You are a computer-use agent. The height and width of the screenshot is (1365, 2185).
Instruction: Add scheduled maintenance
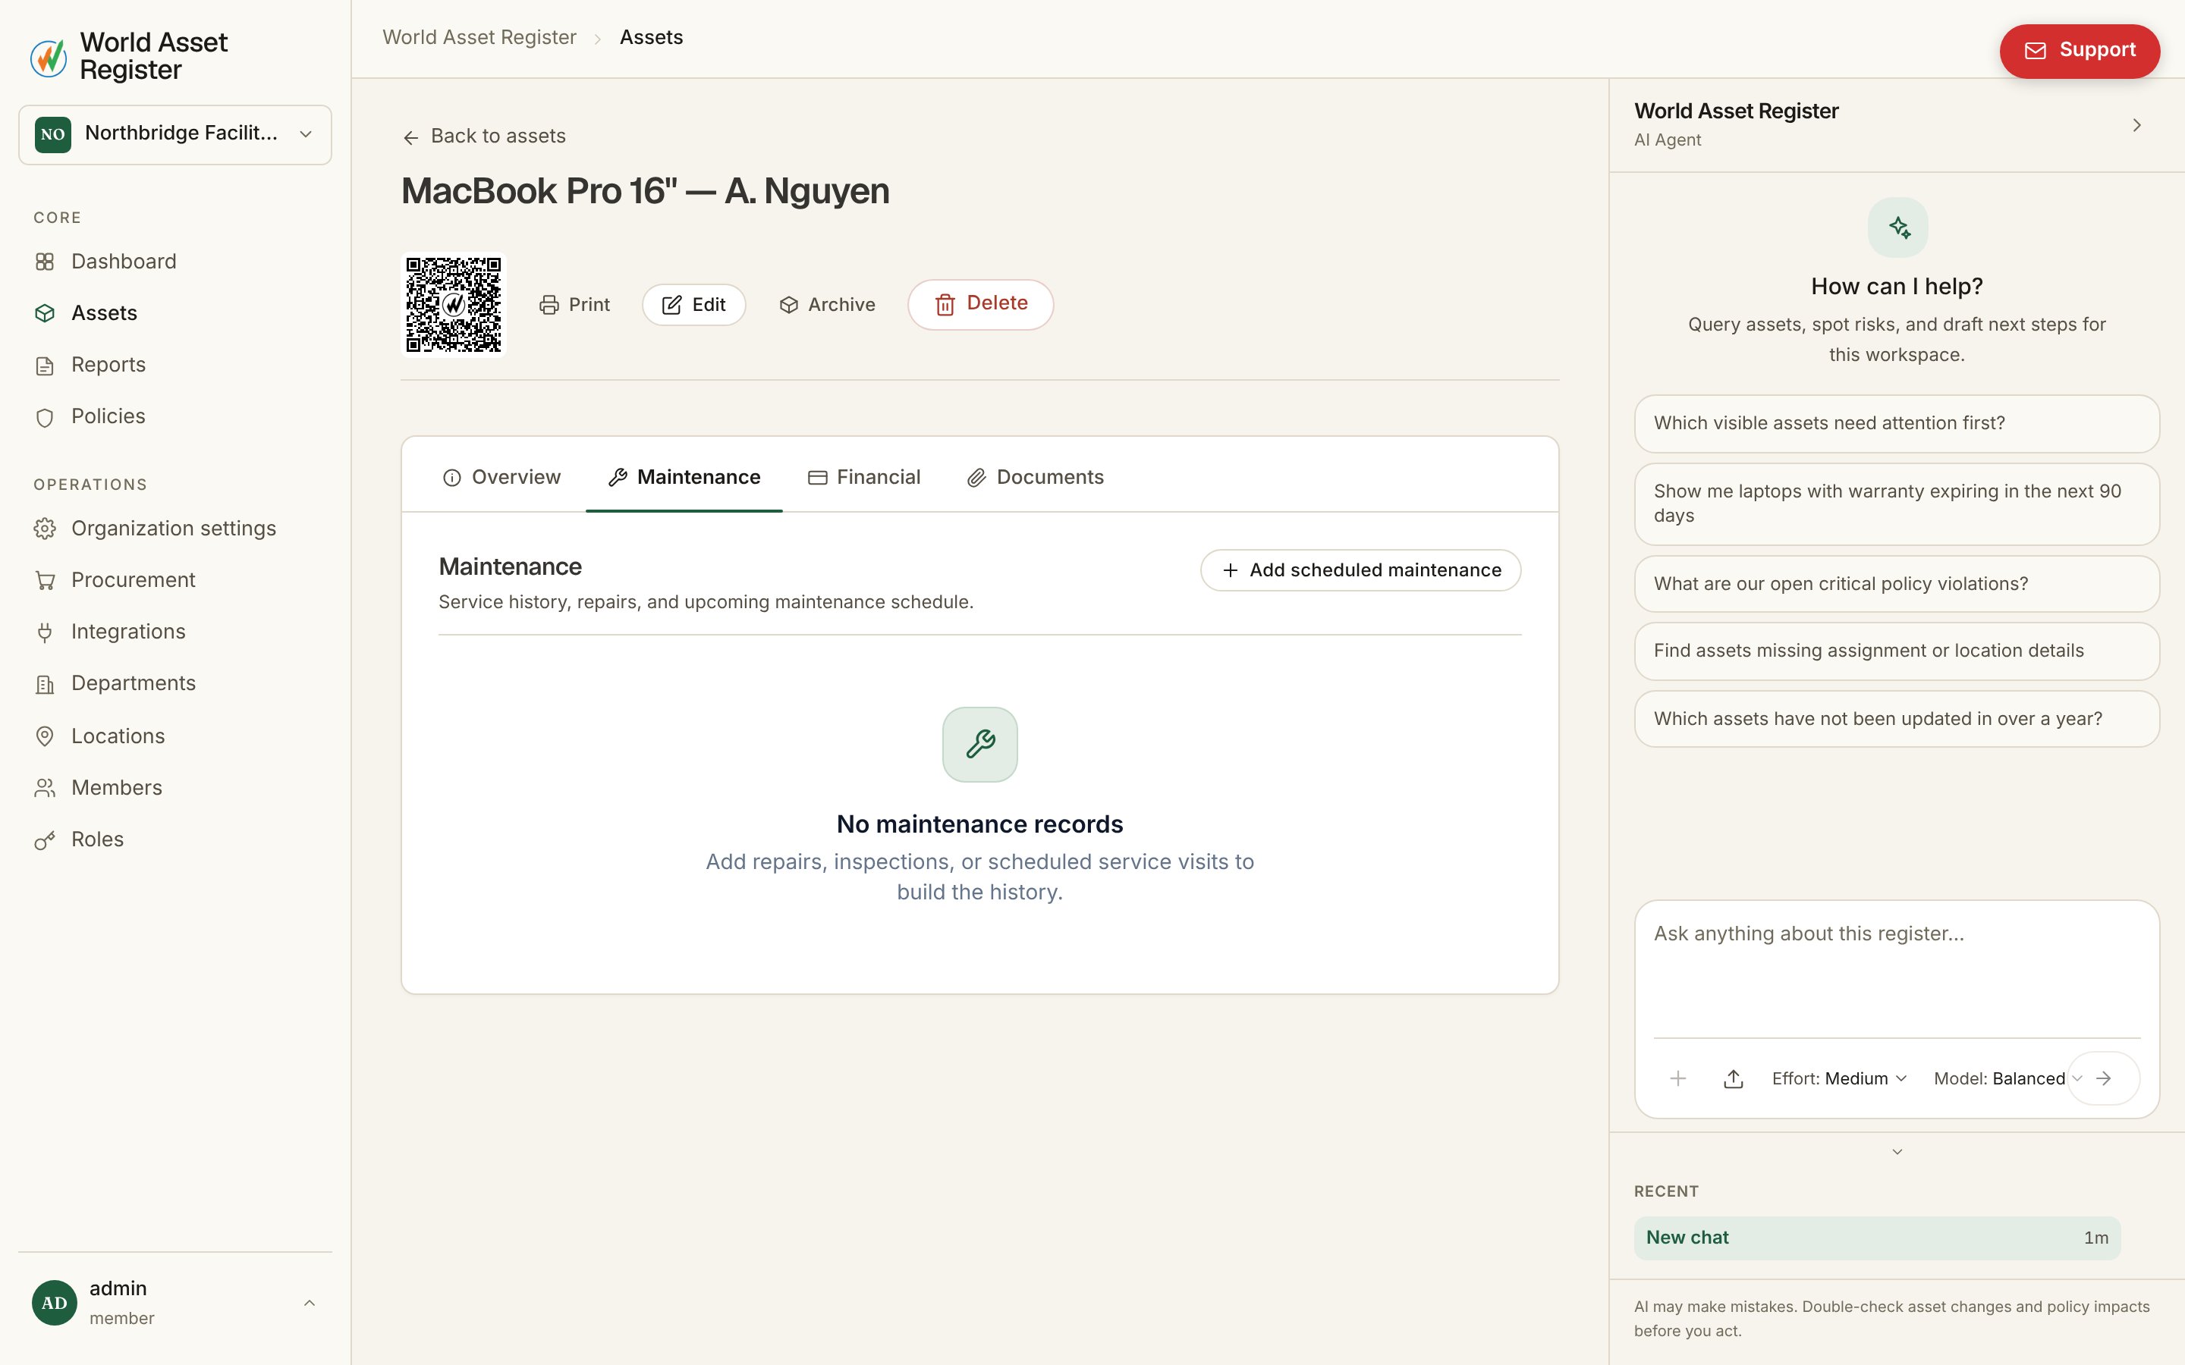point(1360,570)
